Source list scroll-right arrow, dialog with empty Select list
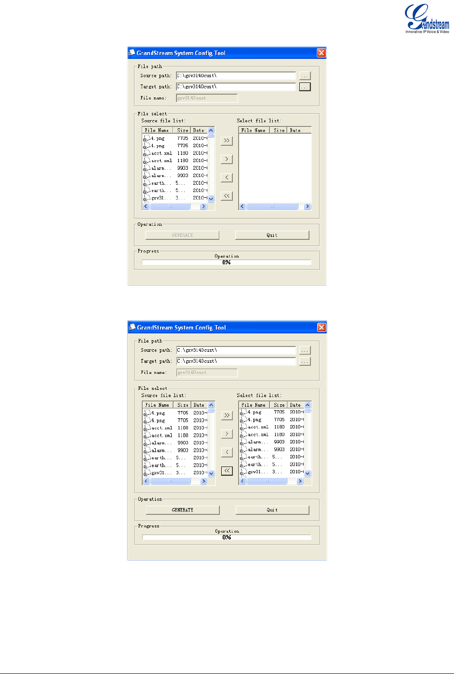The width and height of the screenshot is (454, 674). (203, 206)
